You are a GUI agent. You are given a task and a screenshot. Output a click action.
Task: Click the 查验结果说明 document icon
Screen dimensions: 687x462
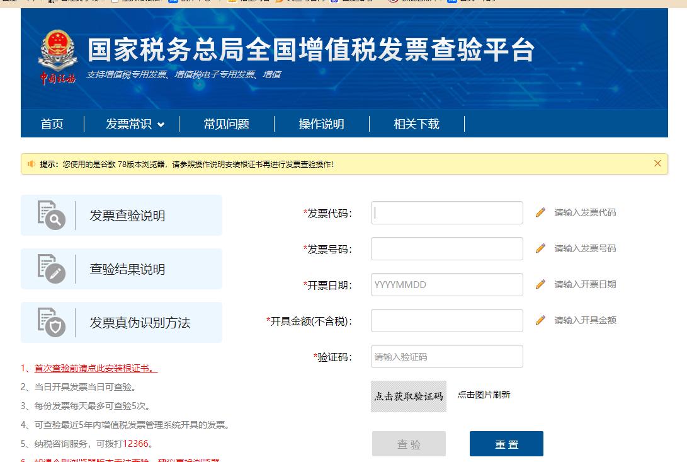pyautogui.click(x=50, y=268)
